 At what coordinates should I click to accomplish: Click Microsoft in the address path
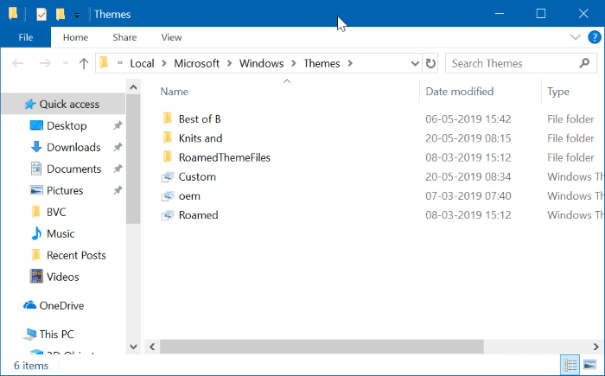196,63
